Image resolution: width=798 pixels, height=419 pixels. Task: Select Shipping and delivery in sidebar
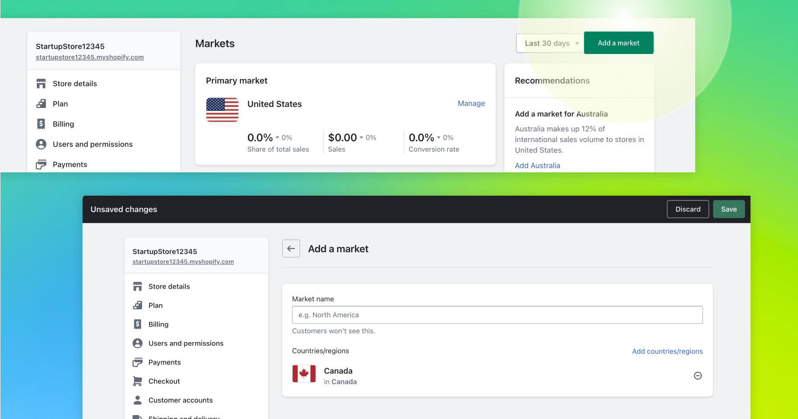coord(184,416)
